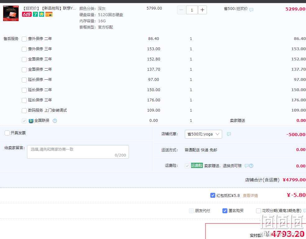Tick the 意外保修 三年 checkbox

(24, 49)
